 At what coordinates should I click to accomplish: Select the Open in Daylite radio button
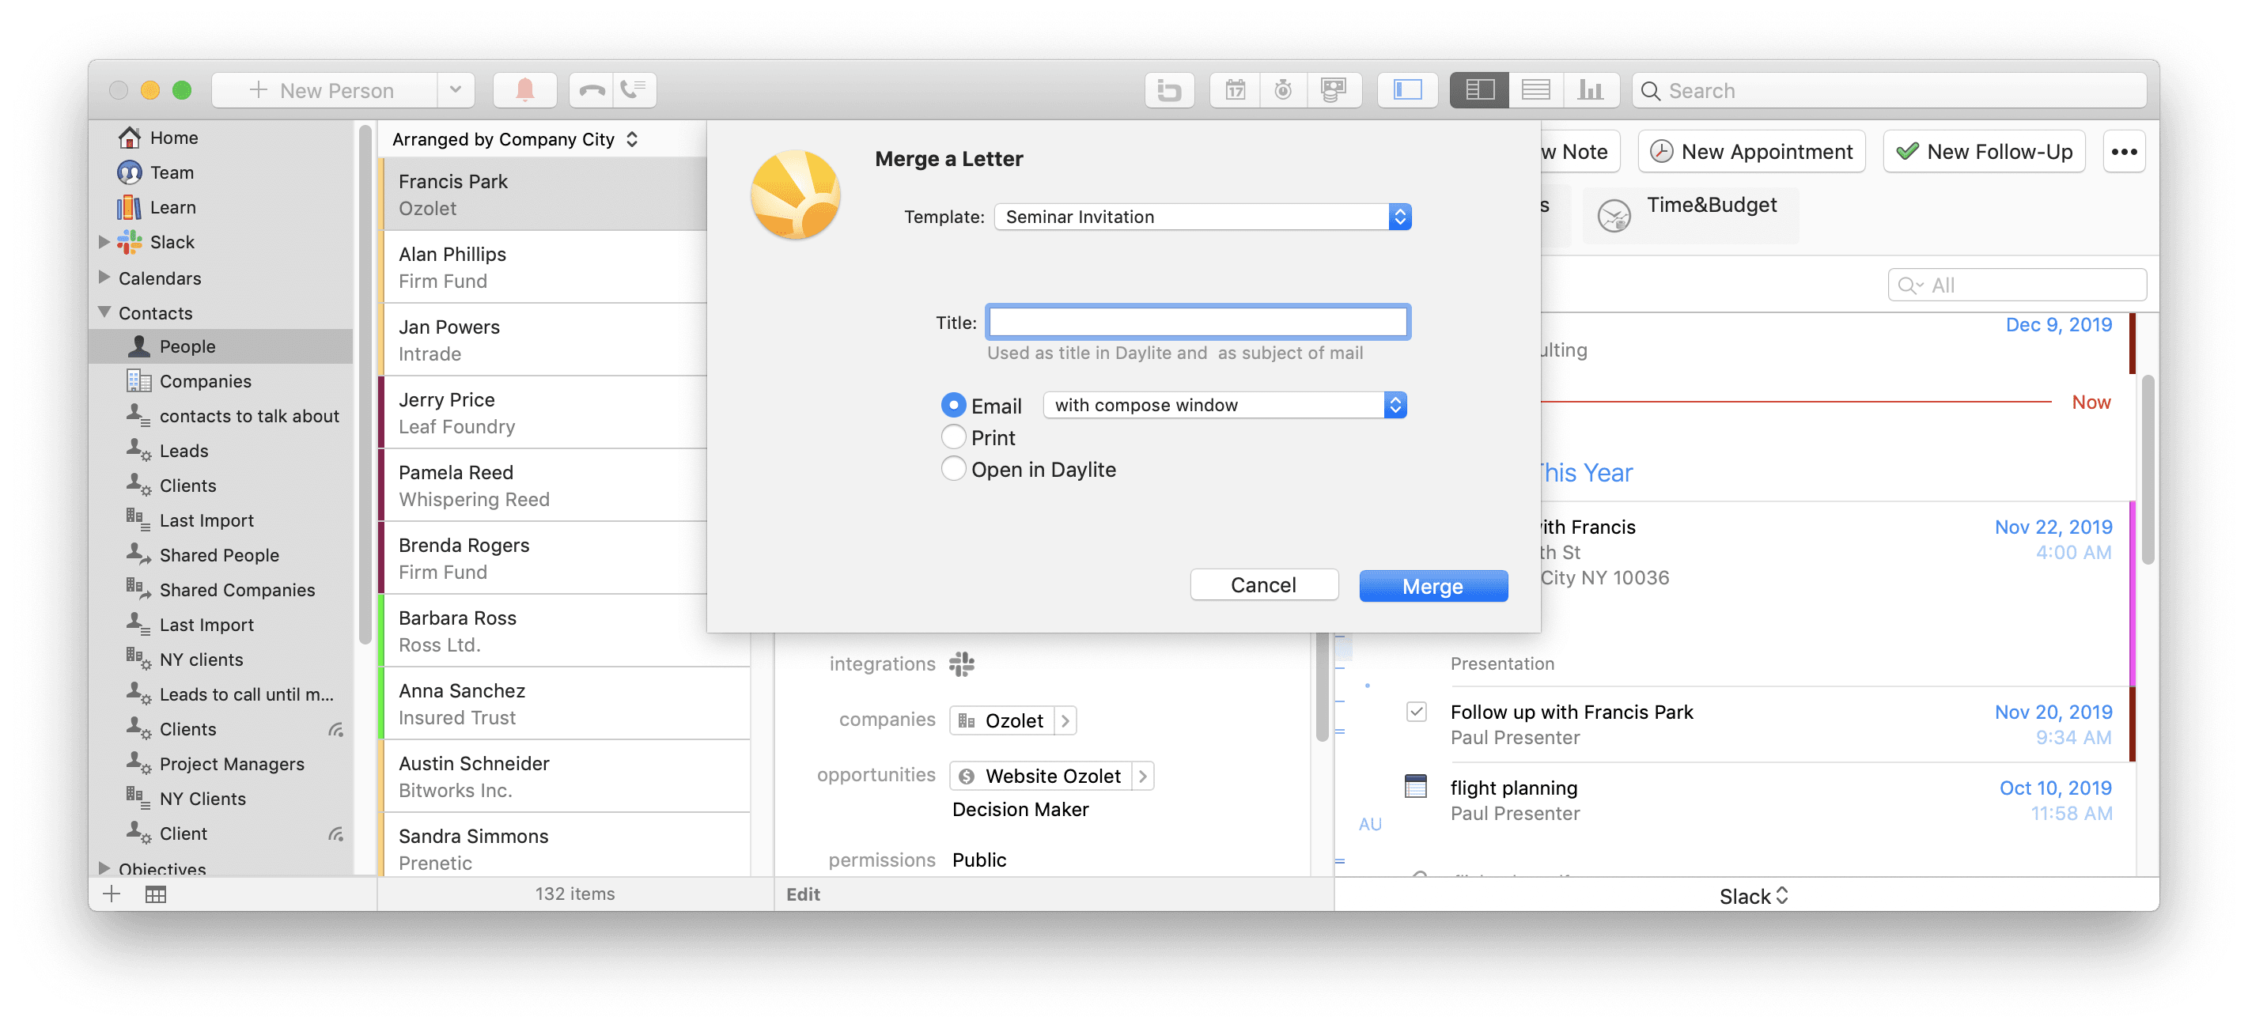point(953,470)
